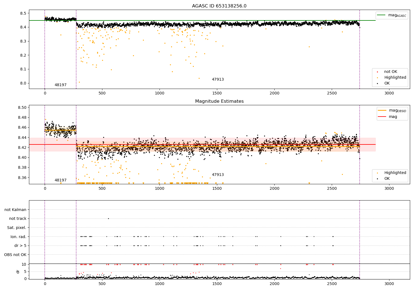Click the 'mag OBSID' legend label text

397,110
